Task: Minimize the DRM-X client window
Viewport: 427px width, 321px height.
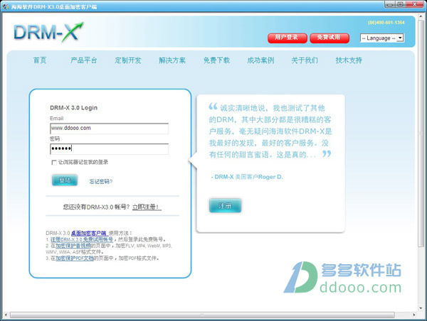Action: coord(391,5)
